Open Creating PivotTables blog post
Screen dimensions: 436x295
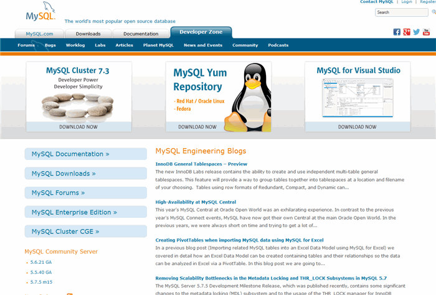pyautogui.click(x=239, y=240)
